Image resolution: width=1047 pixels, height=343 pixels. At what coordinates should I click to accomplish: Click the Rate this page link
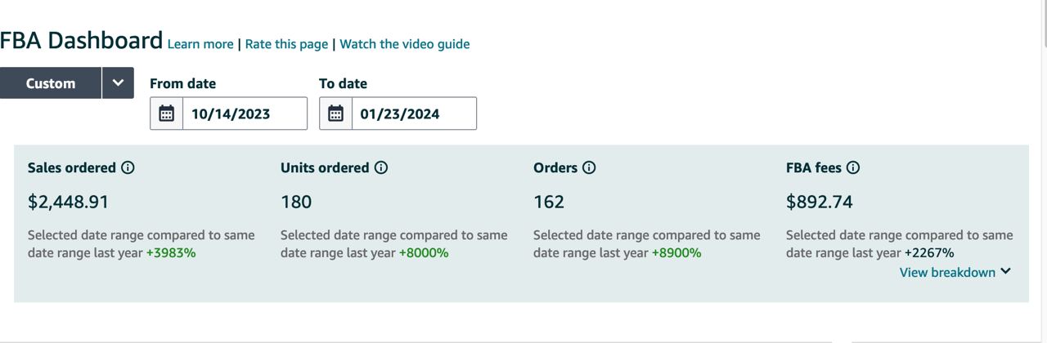coord(286,44)
